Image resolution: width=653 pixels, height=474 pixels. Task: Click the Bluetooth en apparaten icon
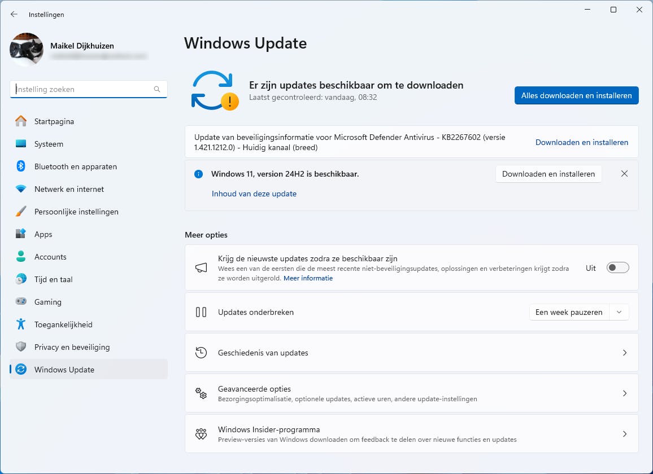pyautogui.click(x=21, y=166)
